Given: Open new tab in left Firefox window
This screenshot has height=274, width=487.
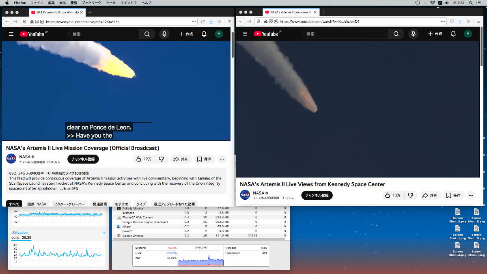Looking at the screenshot, I should pyautogui.click(x=90, y=12).
